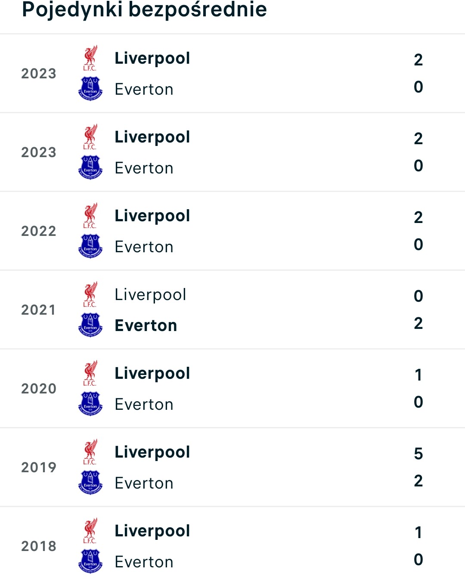
Task: Tap Liverpool crest in 2018 match
Action: 90,531
